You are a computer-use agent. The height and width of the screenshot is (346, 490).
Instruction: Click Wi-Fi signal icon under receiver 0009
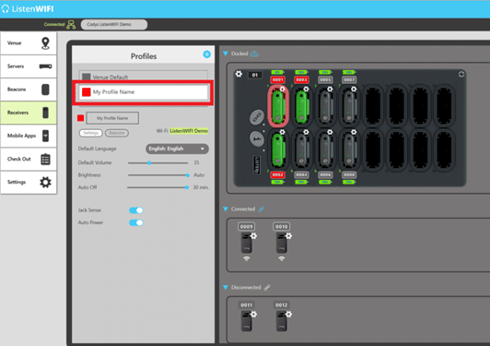point(247,258)
